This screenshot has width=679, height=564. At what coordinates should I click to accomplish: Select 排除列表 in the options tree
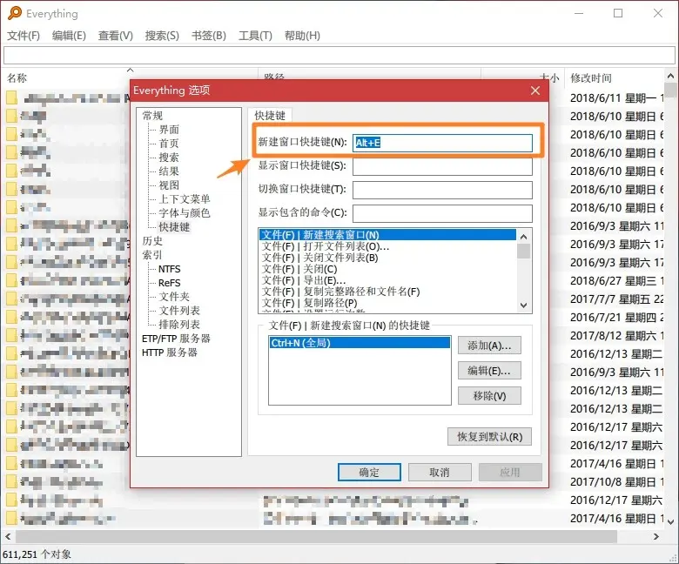(179, 324)
